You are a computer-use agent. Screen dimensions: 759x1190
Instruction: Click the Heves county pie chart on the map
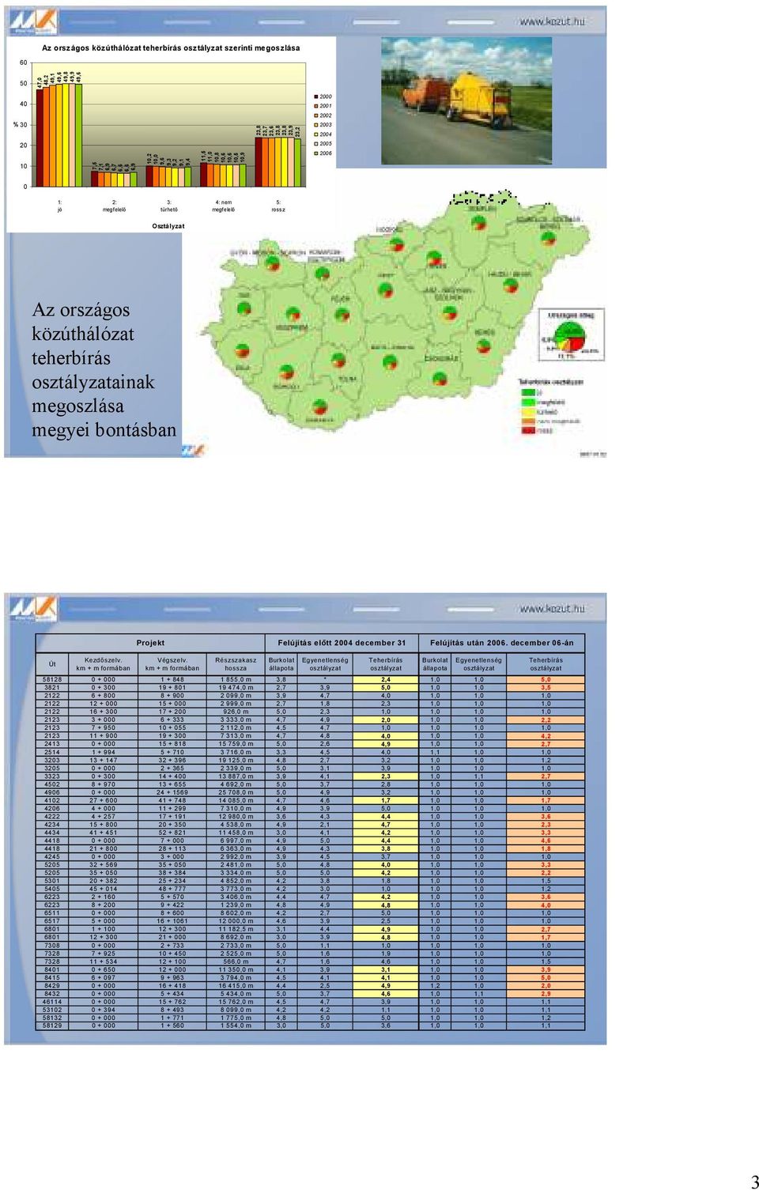tap(434, 257)
